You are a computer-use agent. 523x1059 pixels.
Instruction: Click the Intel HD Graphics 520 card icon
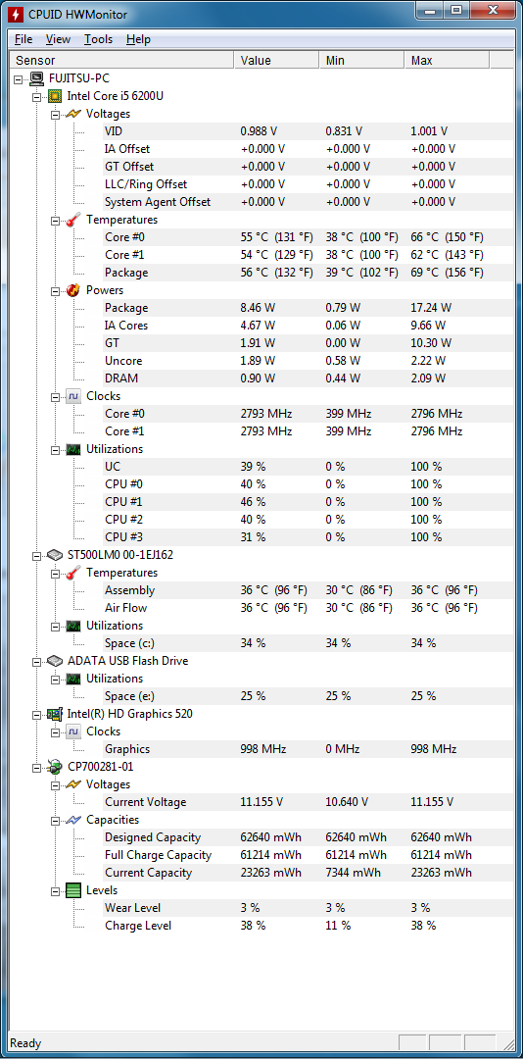[x=56, y=714]
